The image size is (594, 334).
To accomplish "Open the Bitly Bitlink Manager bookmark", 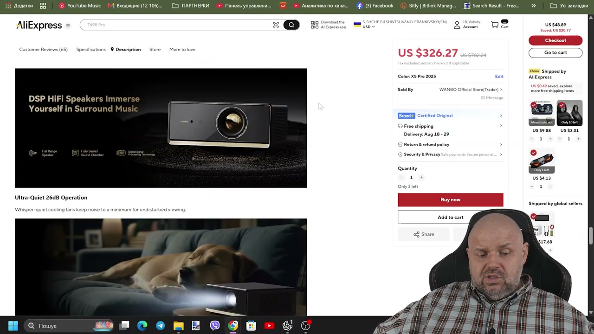I will click(x=428, y=6).
